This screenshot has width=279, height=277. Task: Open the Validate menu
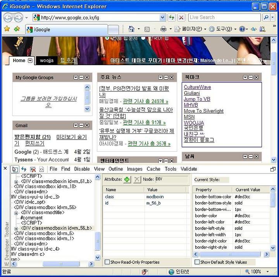coord(189,169)
